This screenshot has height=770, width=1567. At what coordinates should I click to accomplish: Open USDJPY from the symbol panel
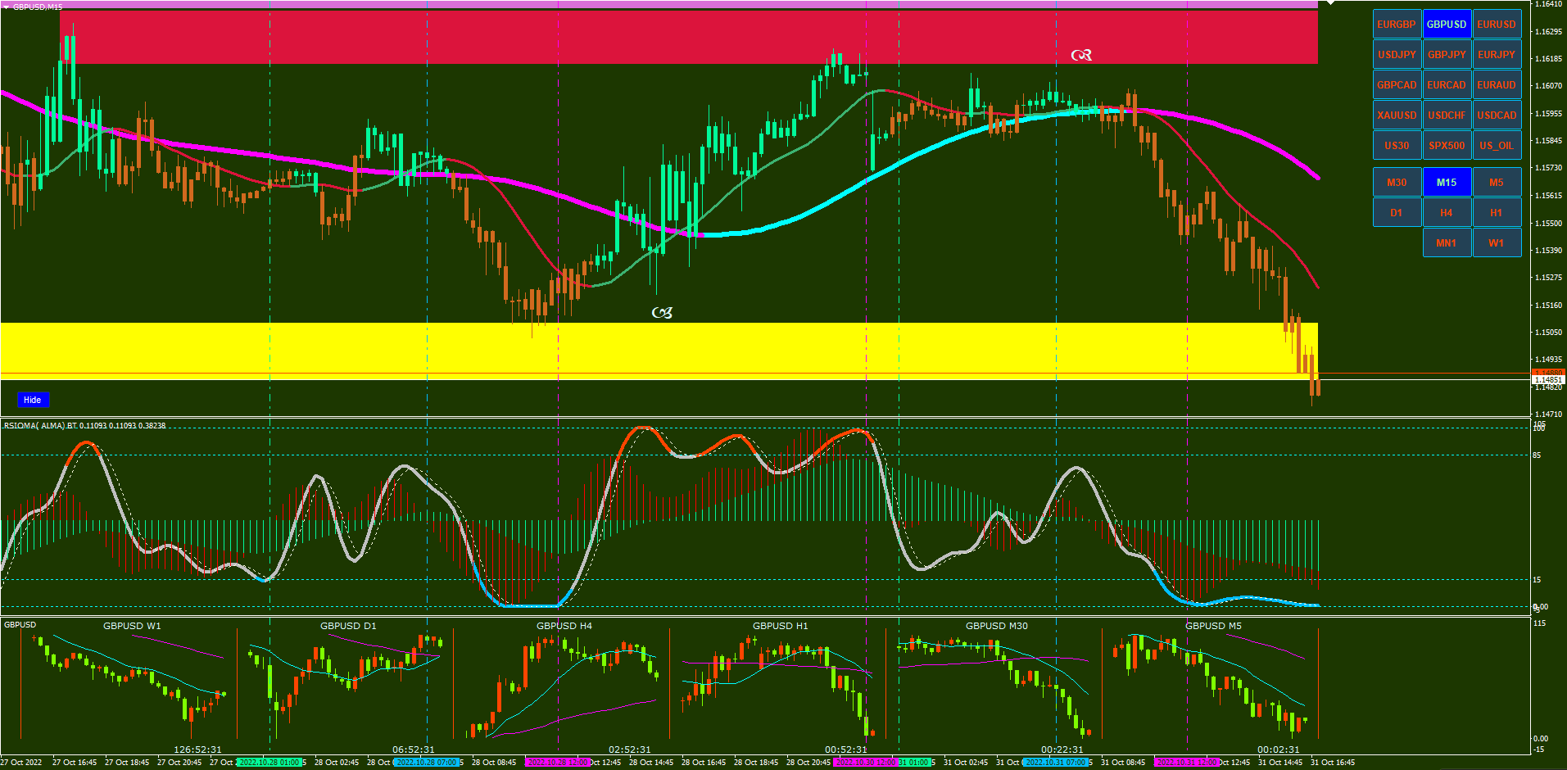coord(1397,55)
